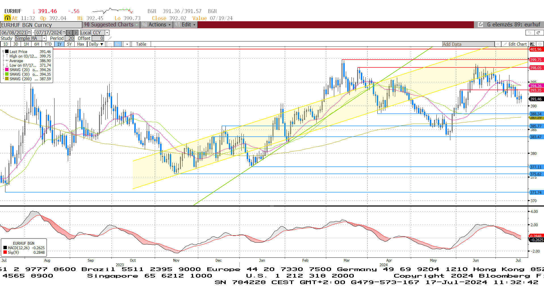This screenshot has height=298, width=544.
Task: Click the High marker icon in legend
Action: (x=7, y=56)
